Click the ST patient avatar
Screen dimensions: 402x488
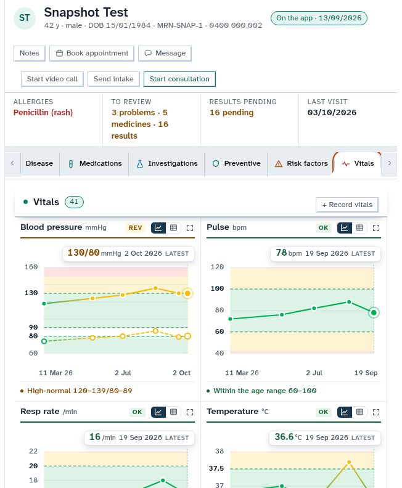coord(25,18)
